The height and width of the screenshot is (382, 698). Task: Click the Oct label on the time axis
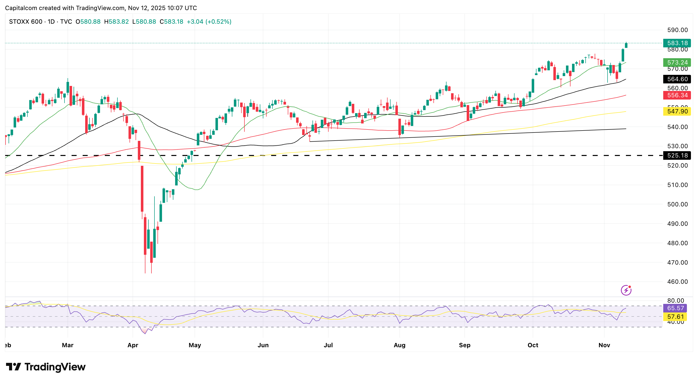pos(533,345)
